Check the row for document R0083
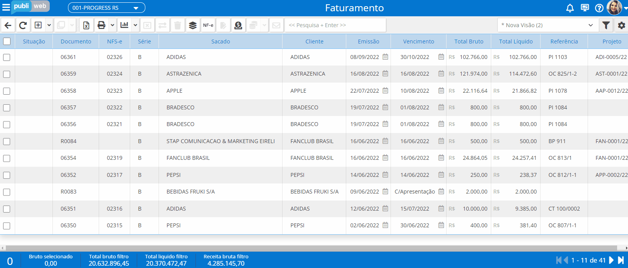Screen dimensions: 628x268 (x=7, y=192)
